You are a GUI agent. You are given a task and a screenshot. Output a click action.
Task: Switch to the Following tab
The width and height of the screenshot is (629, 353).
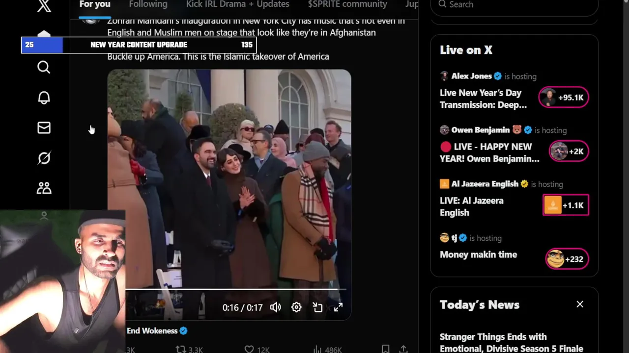pyautogui.click(x=148, y=4)
